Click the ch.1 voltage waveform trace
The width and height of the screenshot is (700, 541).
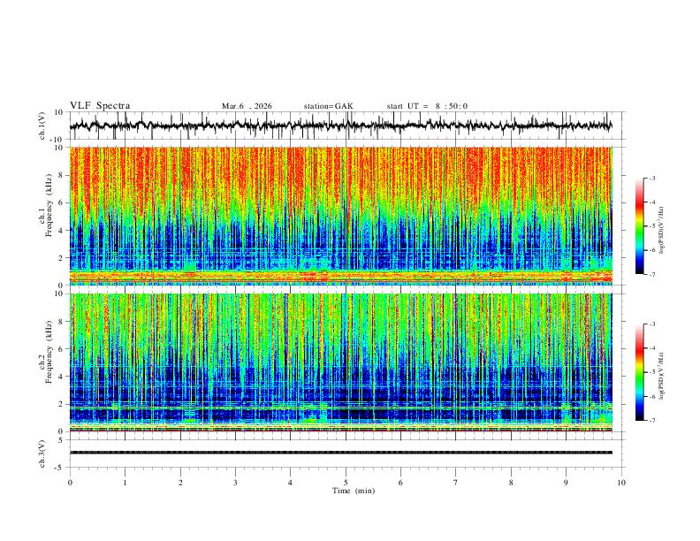(x=340, y=126)
